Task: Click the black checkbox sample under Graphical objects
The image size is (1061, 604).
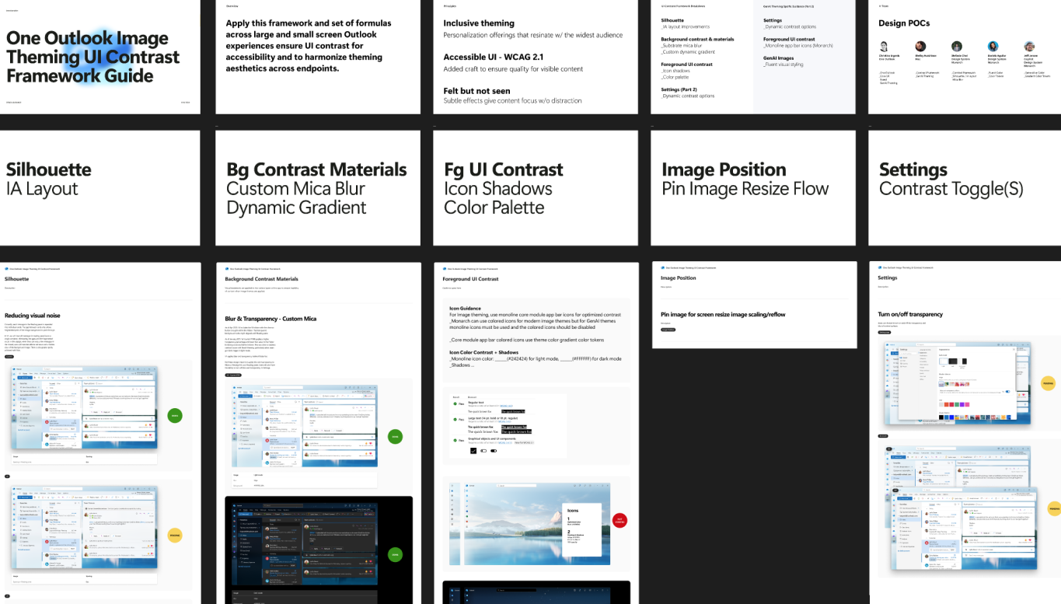Action: click(x=473, y=451)
